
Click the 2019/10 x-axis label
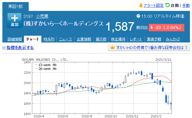click(x=111, y=116)
